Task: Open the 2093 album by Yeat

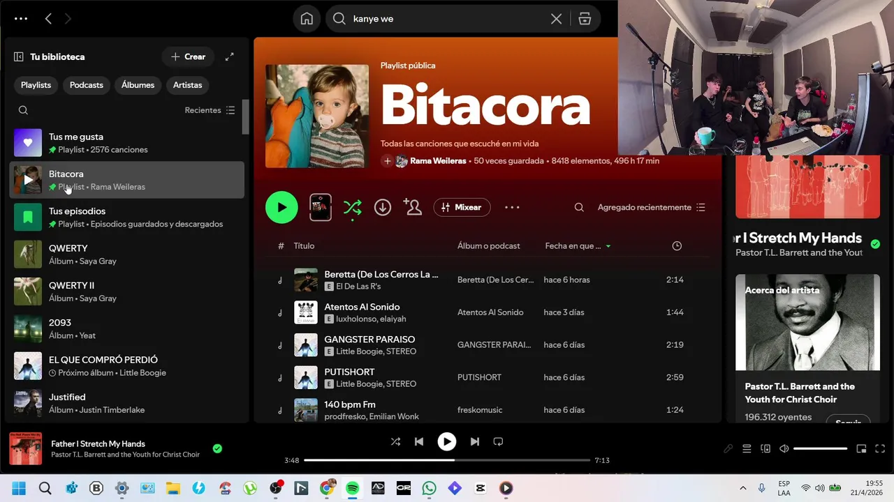Action: pyautogui.click(x=127, y=328)
